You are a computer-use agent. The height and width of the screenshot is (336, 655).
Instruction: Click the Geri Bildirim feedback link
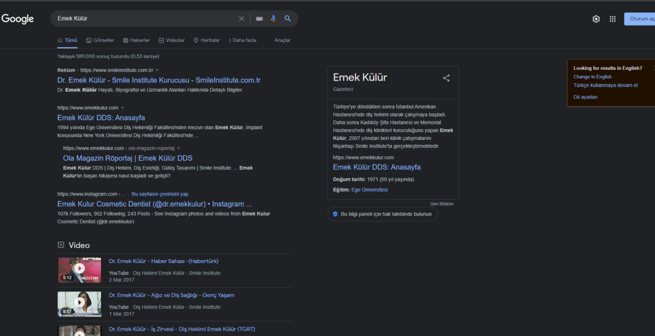coord(442,204)
